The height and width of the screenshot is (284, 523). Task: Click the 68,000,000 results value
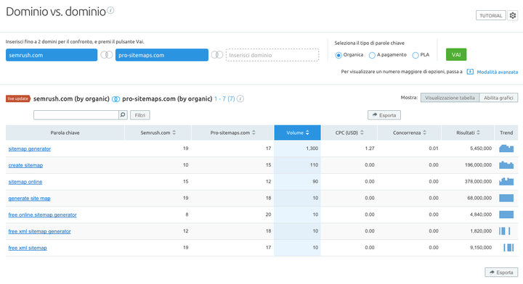(x=479, y=199)
